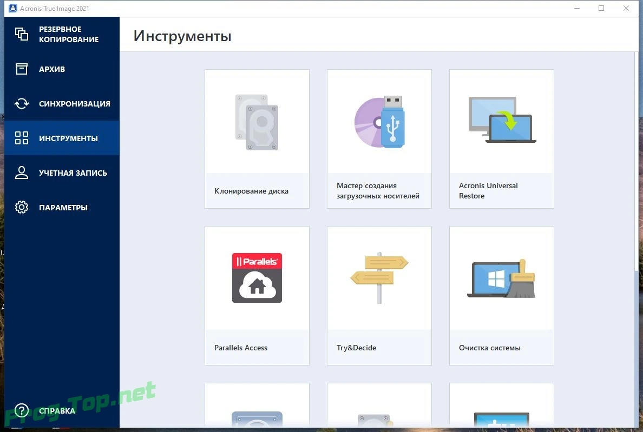The width and height of the screenshot is (643, 432).
Task: Select the Tools grid icon
Action: click(x=22, y=138)
